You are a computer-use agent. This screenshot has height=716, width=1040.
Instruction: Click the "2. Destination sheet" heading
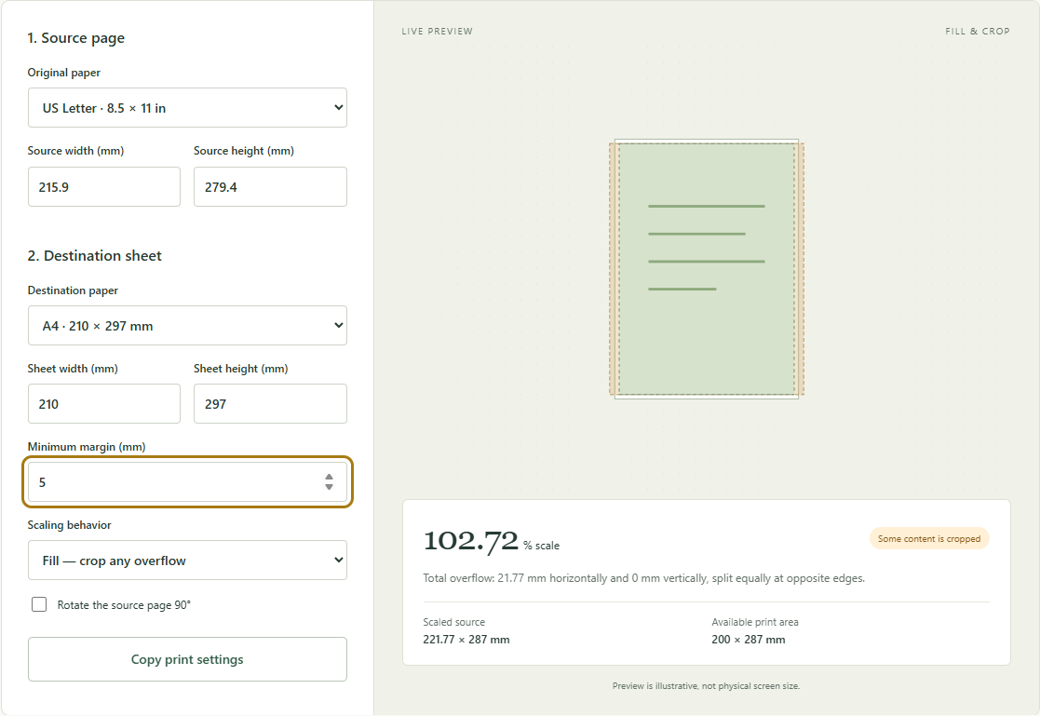pos(94,255)
